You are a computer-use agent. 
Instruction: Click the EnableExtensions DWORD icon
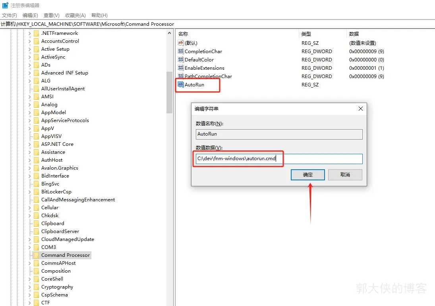pyautogui.click(x=181, y=68)
